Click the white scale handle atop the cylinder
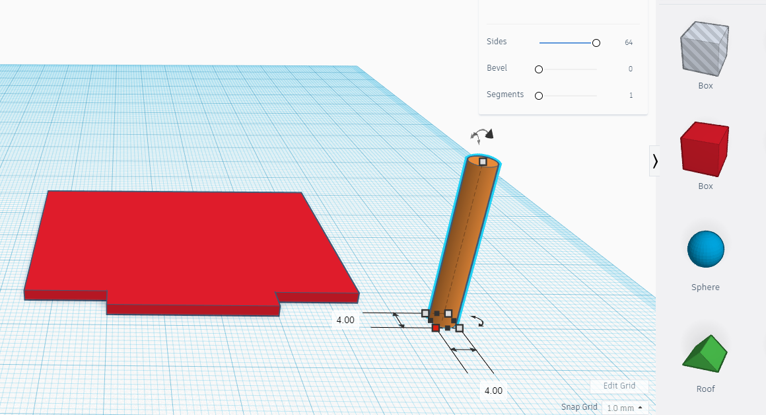 pos(483,161)
